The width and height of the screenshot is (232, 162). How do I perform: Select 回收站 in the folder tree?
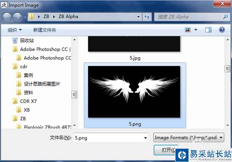coord(27,40)
